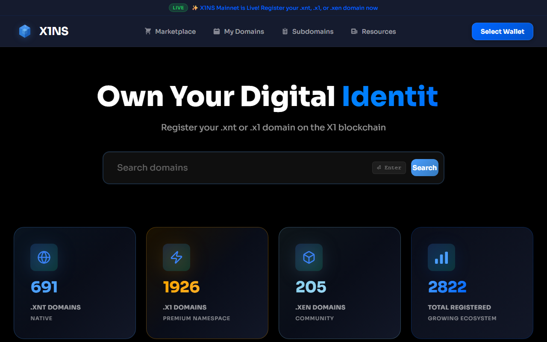
Task: Click the bar chart icon on Total Registered card
Action: point(441,257)
